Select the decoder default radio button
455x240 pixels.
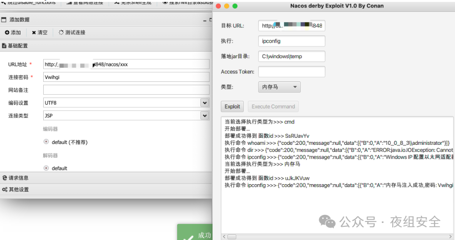(46, 168)
